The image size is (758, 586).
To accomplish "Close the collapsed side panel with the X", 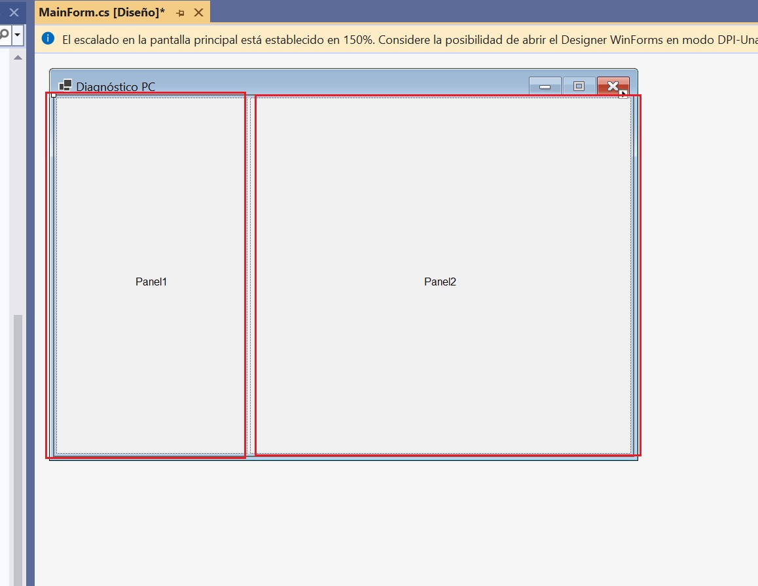I will tap(12, 12).
